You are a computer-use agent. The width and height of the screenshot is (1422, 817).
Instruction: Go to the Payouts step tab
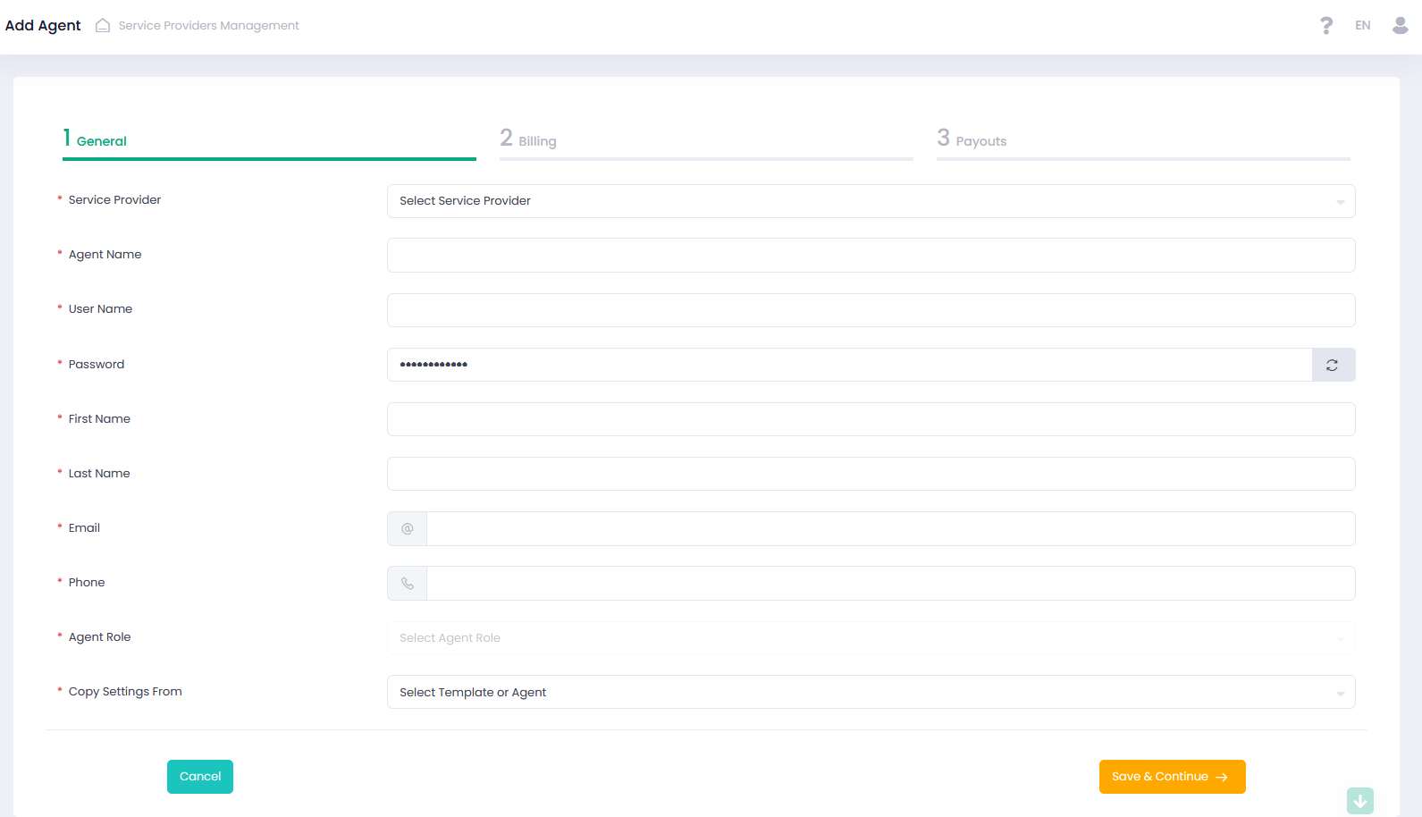coord(980,140)
